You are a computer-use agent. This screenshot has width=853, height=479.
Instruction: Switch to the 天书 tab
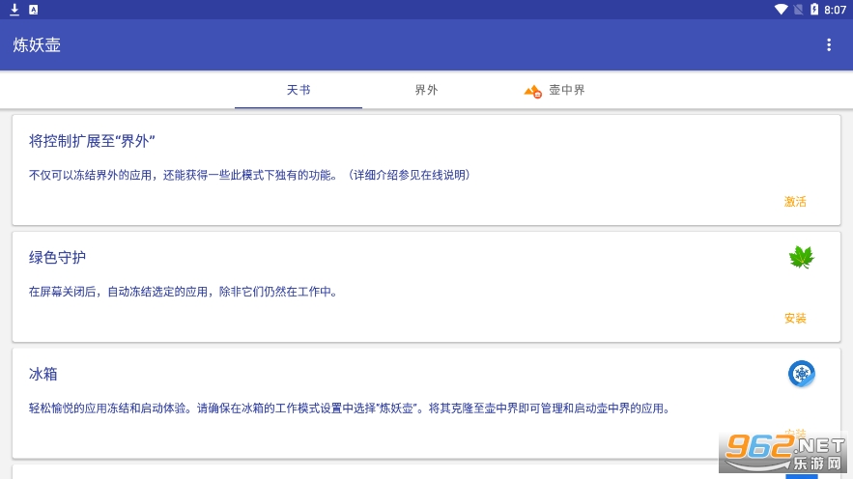pyautogui.click(x=299, y=90)
